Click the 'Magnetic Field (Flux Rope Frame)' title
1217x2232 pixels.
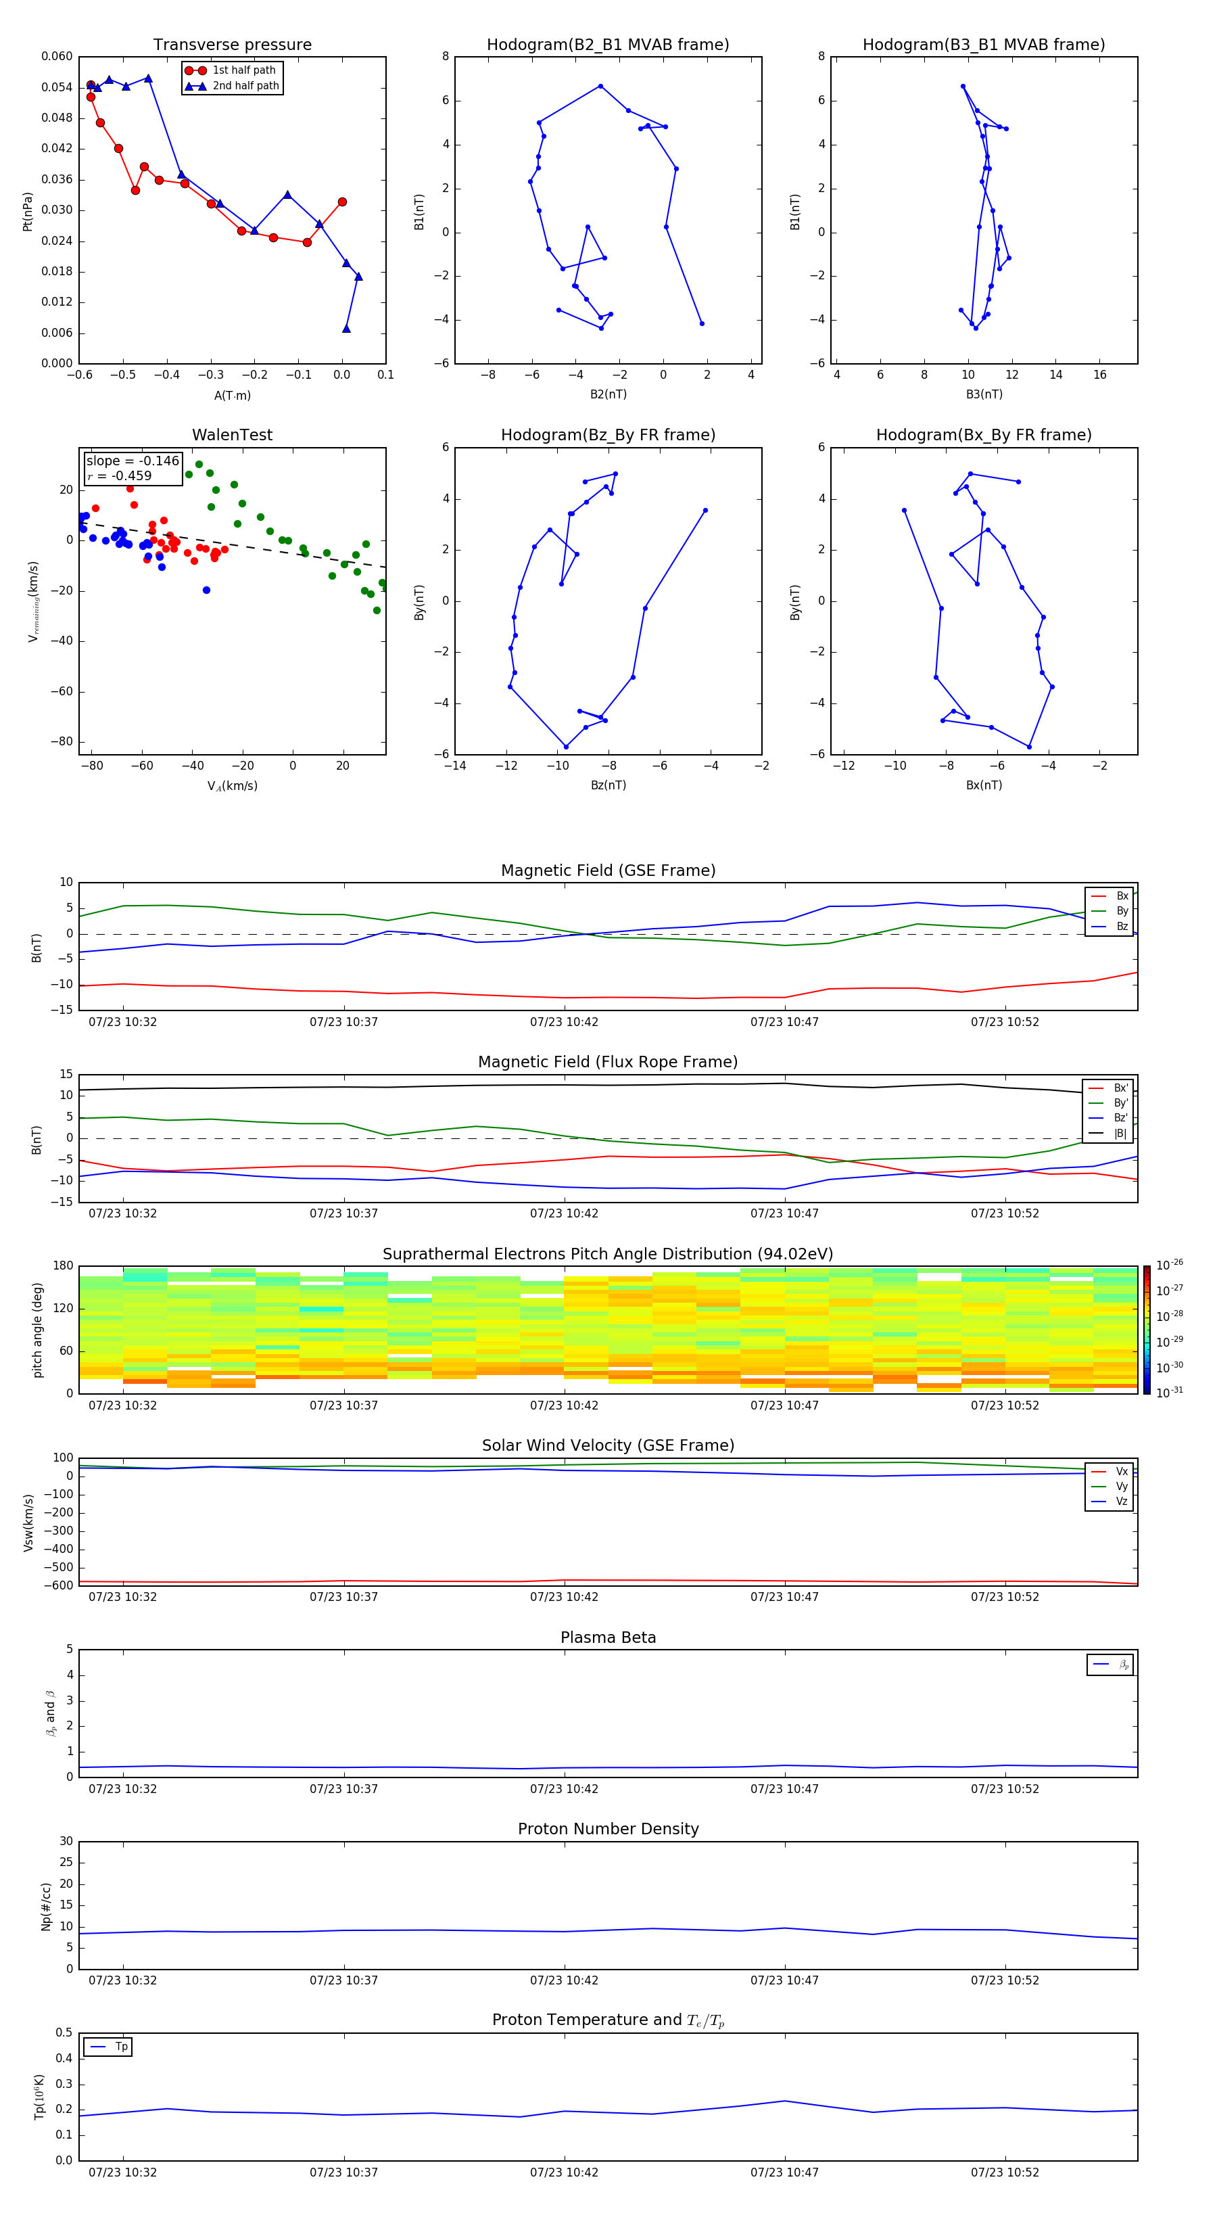point(608,1063)
